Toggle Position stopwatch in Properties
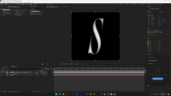 coord(149,20)
